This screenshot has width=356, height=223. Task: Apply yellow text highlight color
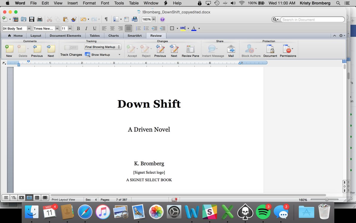183,29
